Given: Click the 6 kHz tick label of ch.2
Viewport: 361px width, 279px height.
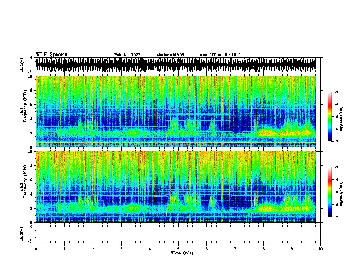Looking at the screenshot, I should click(x=32, y=180).
